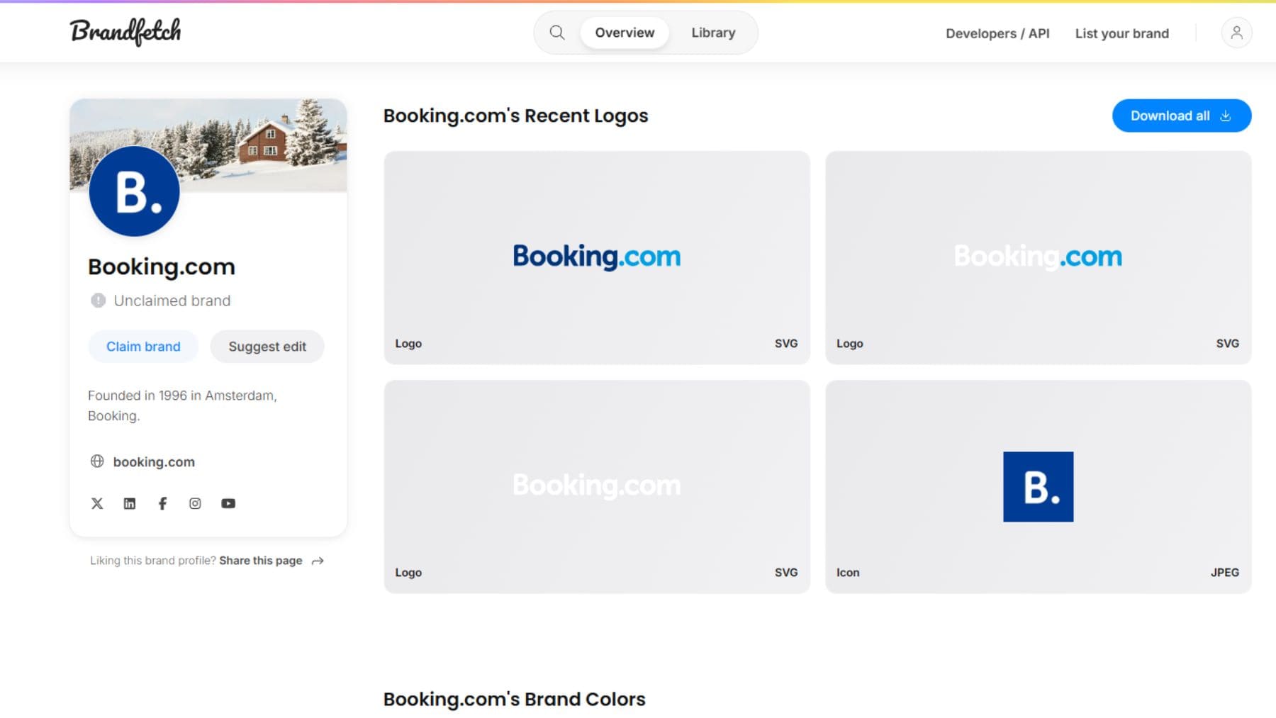Click Download all logos
This screenshot has width=1276, height=718.
(1180, 116)
